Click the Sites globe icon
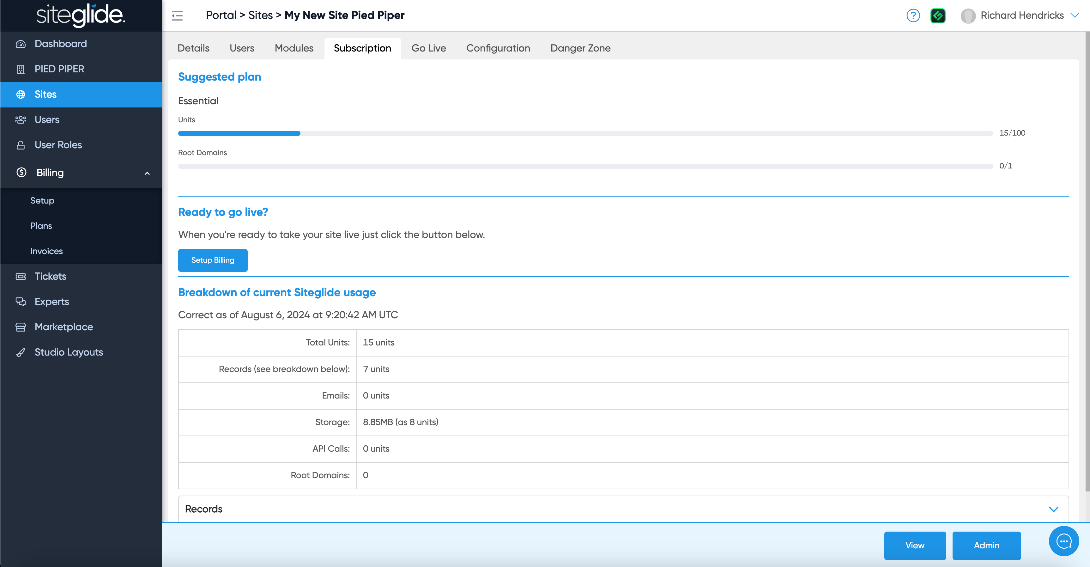This screenshot has width=1090, height=567. [21, 94]
